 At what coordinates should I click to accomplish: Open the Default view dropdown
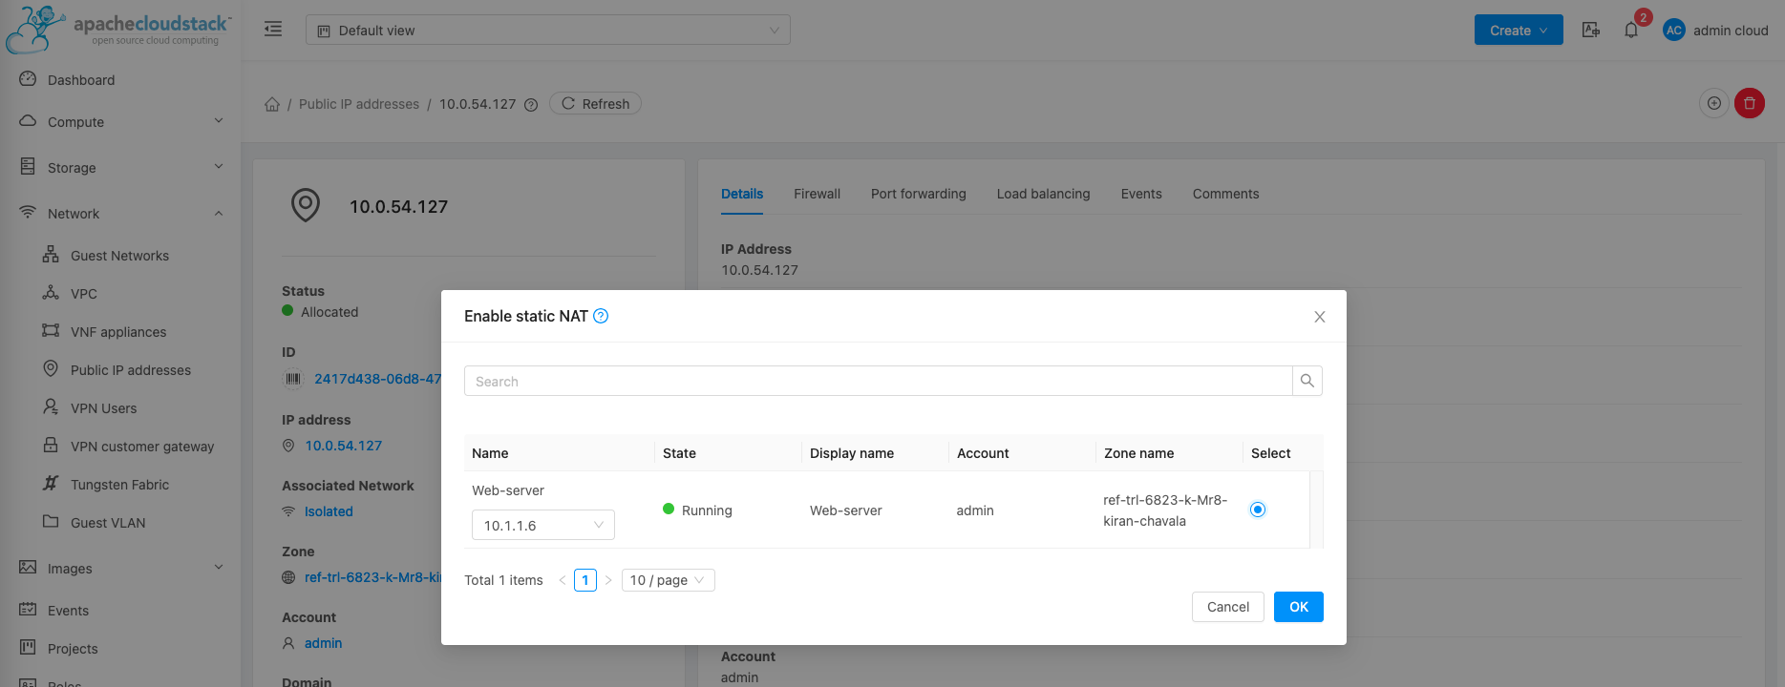pos(548,30)
